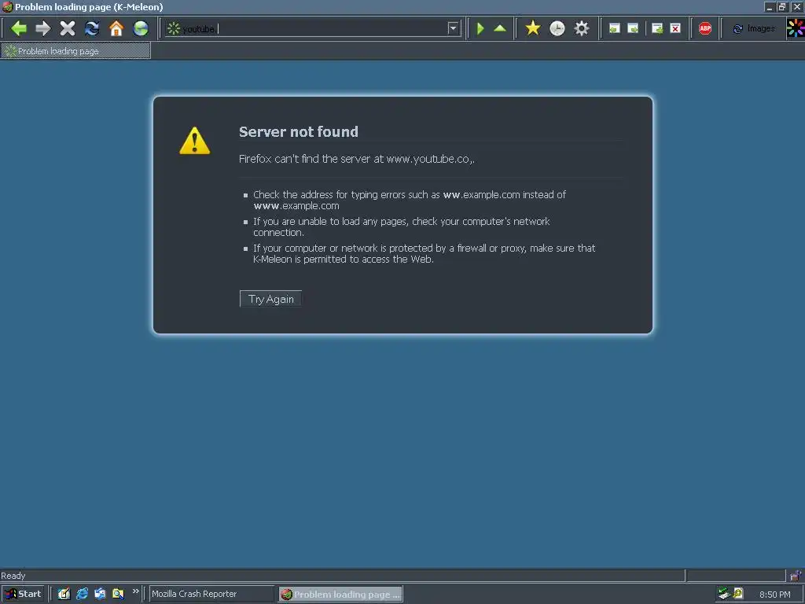The image size is (805, 604).
Task: Click the 8:50 PM taskbar clock
Action: (774, 595)
